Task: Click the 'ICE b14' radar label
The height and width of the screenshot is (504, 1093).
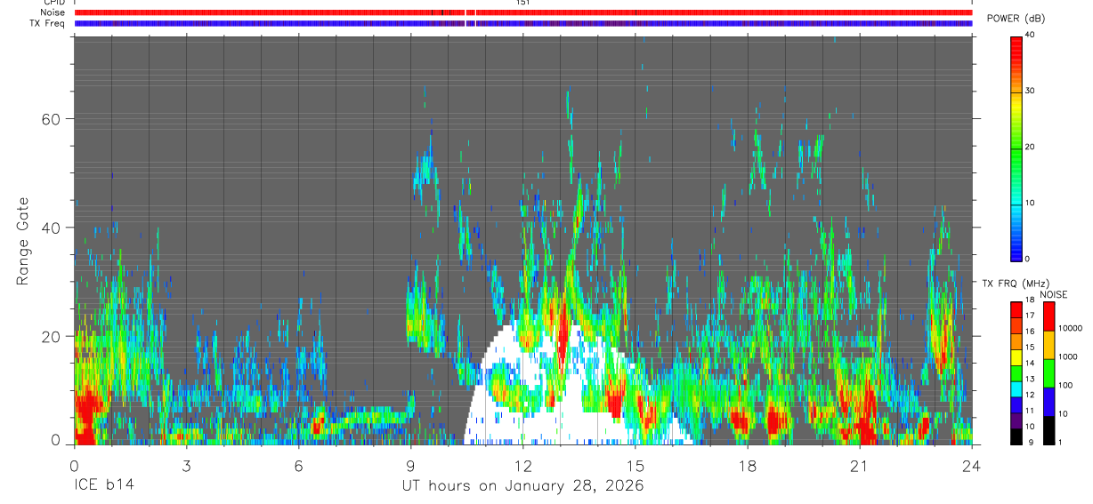Action: (103, 486)
